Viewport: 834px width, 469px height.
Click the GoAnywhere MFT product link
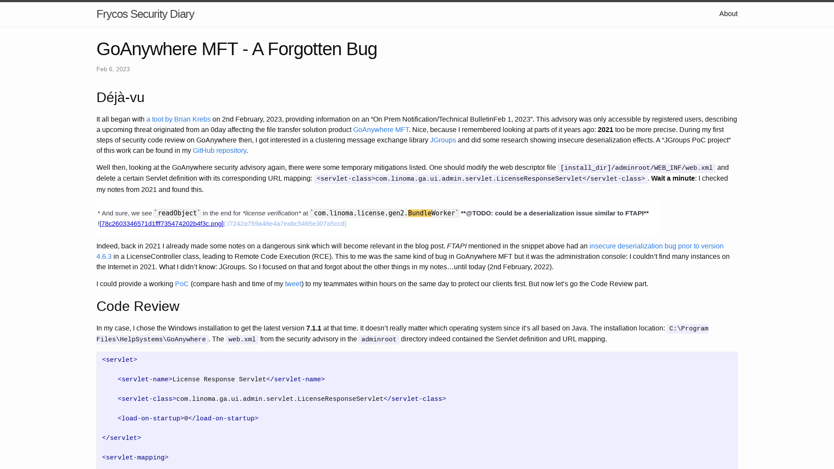(x=381, y=129)
